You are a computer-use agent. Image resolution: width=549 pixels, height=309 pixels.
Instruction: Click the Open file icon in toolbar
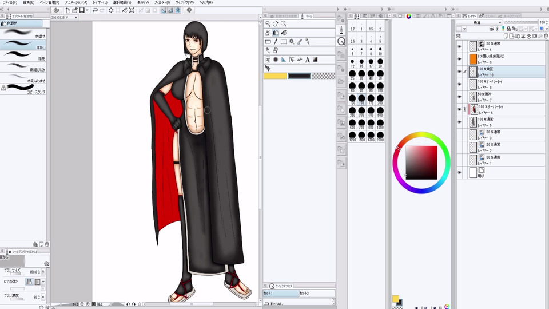[74, 10]
